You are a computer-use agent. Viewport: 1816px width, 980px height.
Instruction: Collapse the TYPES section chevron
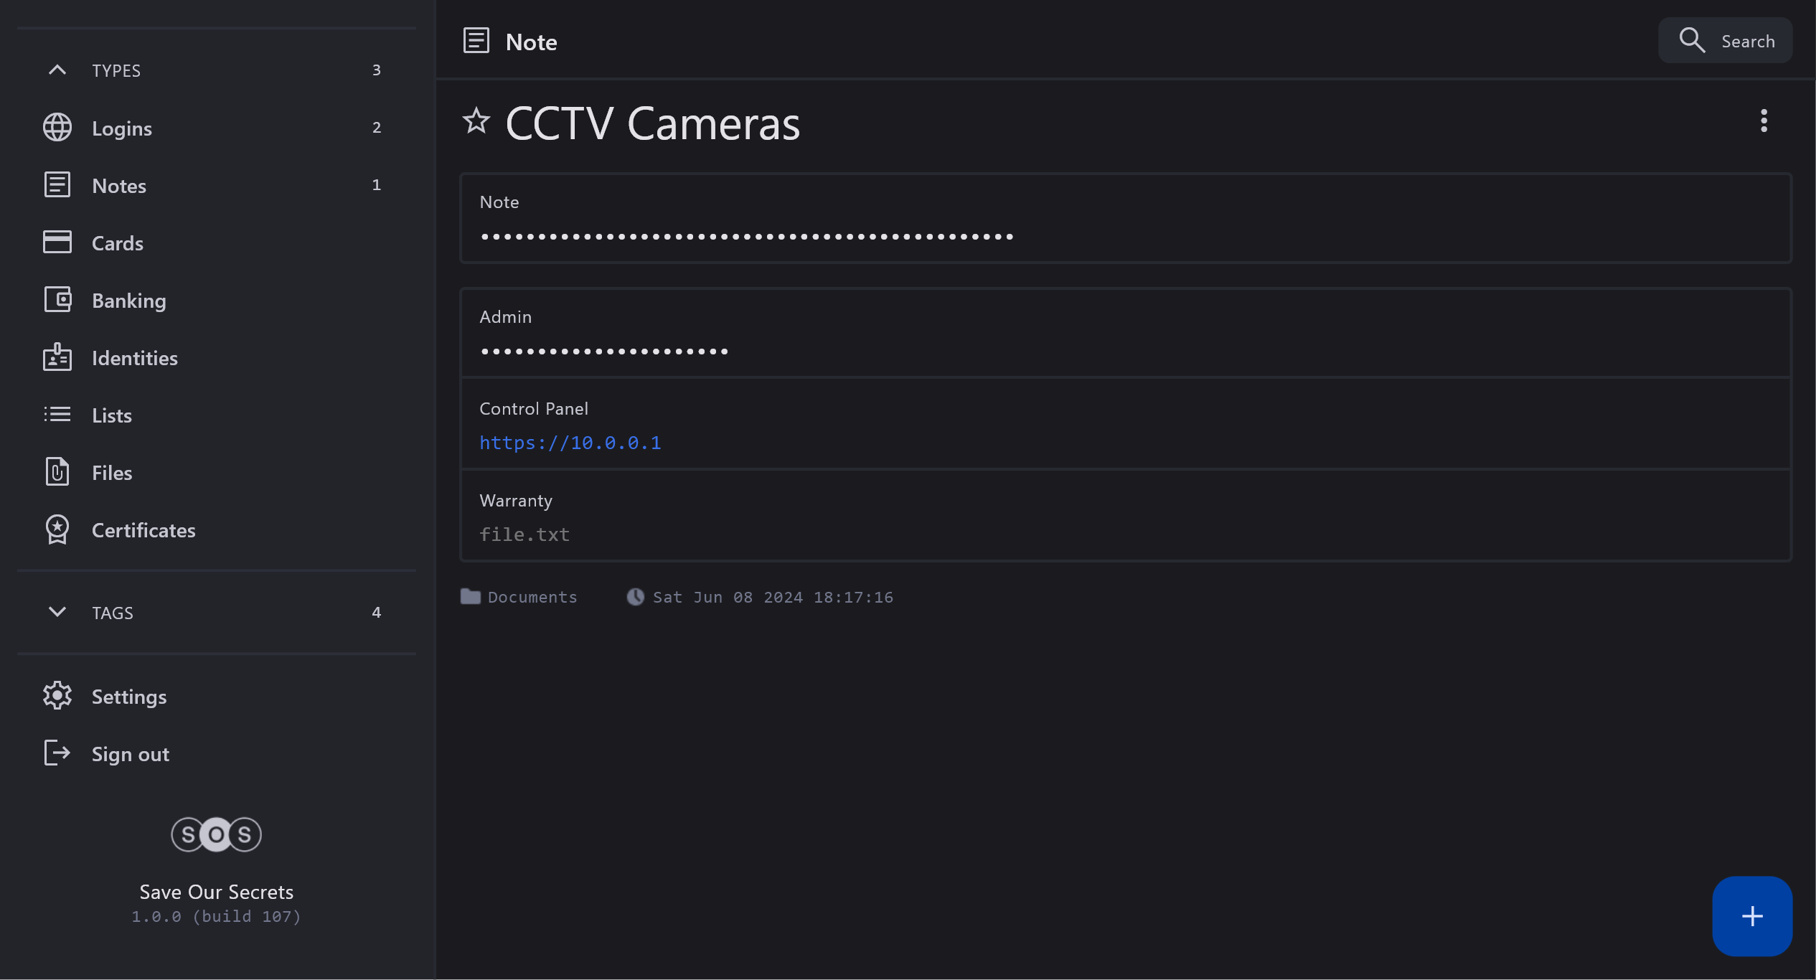pyautogui.click(x=57, y=70)
